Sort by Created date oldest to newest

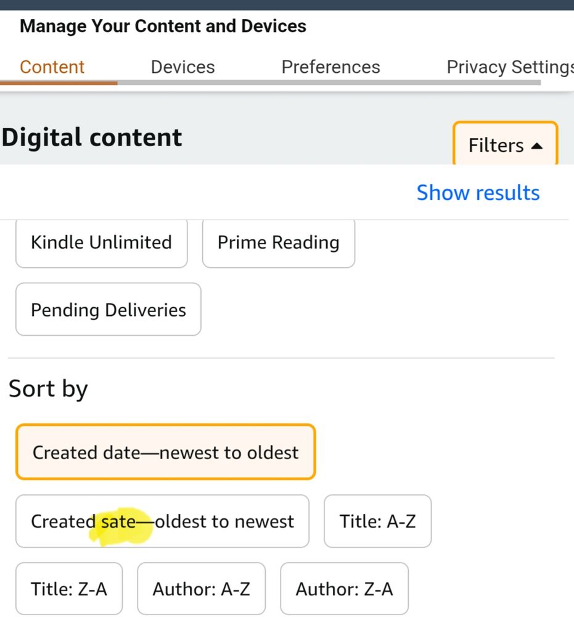click(x=162, y=521)
